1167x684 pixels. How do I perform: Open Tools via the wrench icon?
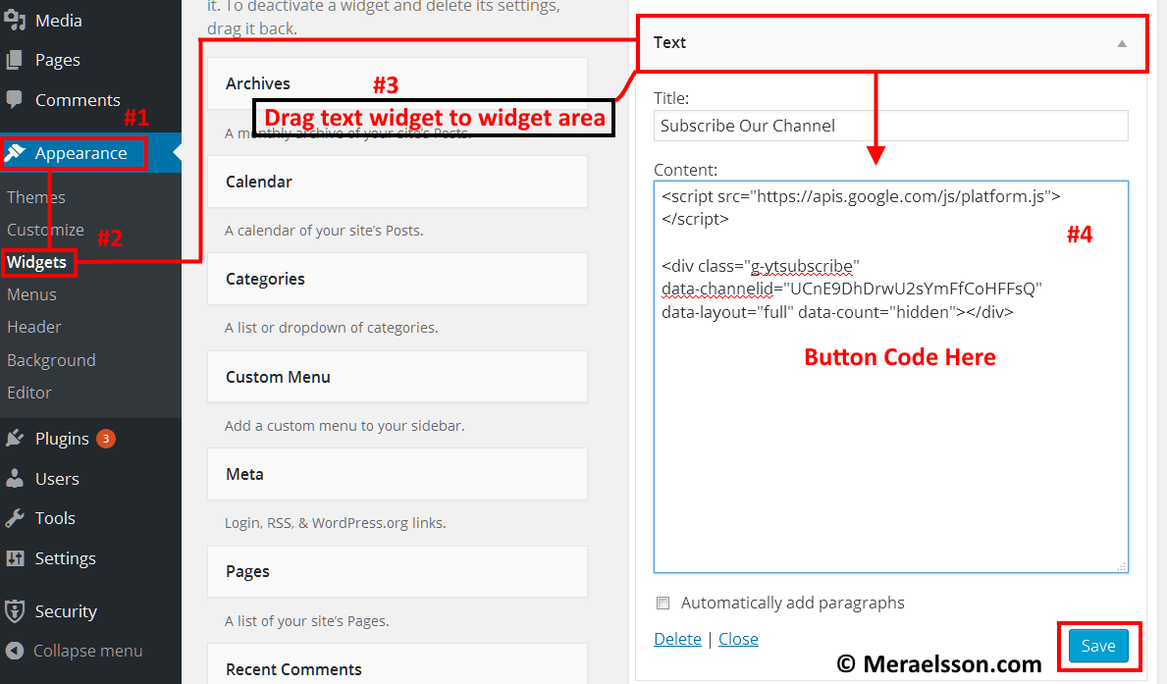(x=14, y=517)
